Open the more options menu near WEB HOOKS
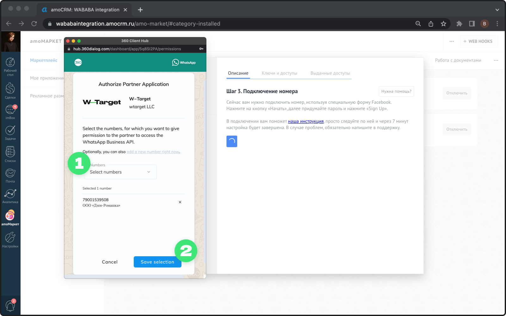The image size is (506, 316). 452,41
